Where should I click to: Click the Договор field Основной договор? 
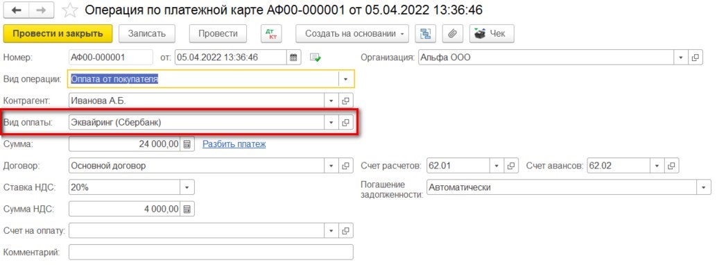(x=197, y=166)
